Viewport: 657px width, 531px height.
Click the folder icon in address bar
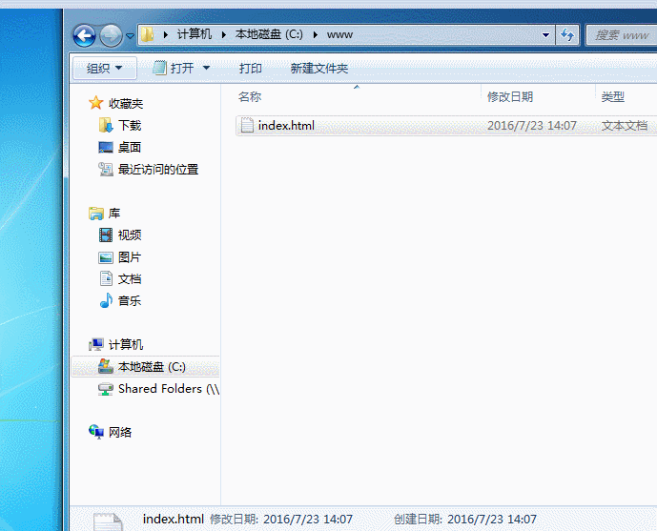click(x=147, y=34)
